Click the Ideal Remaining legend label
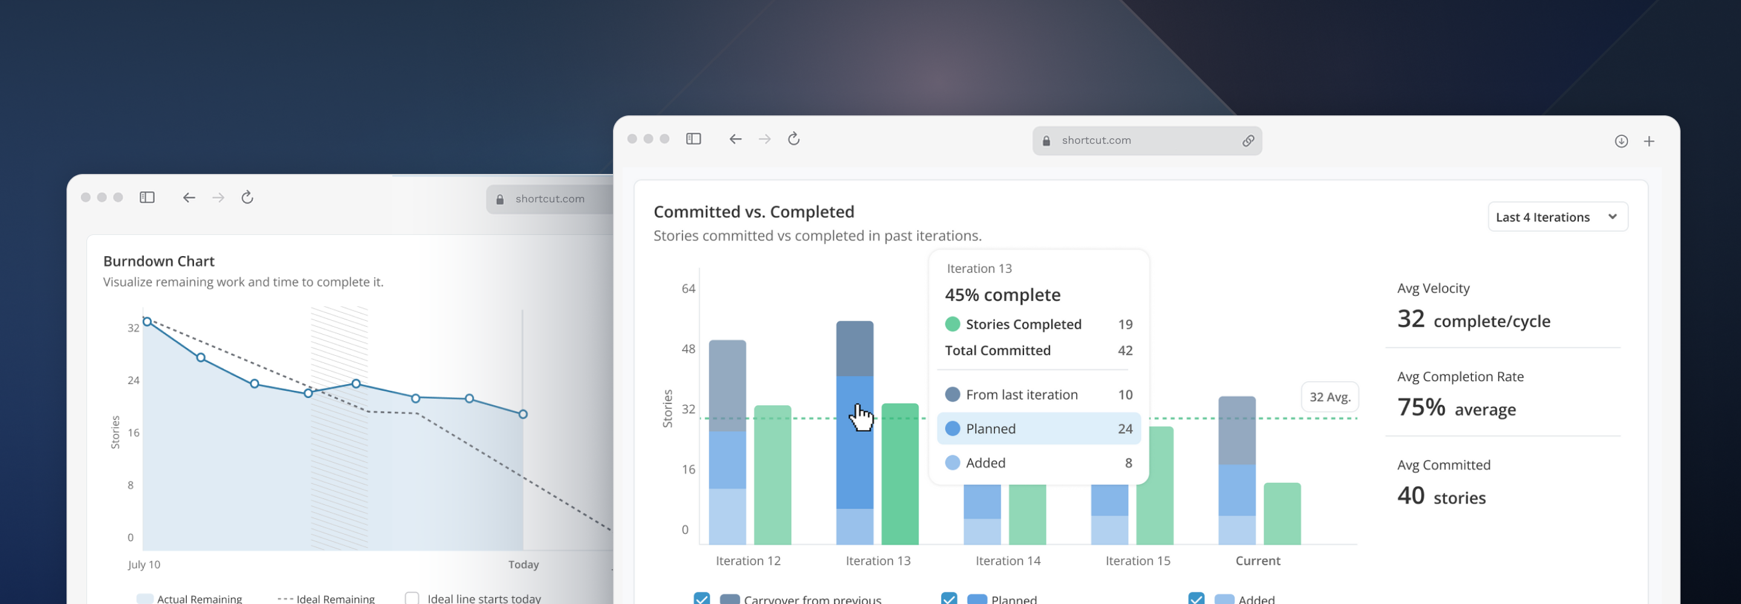Viewport: 1741px width, 604px height. 336,599
